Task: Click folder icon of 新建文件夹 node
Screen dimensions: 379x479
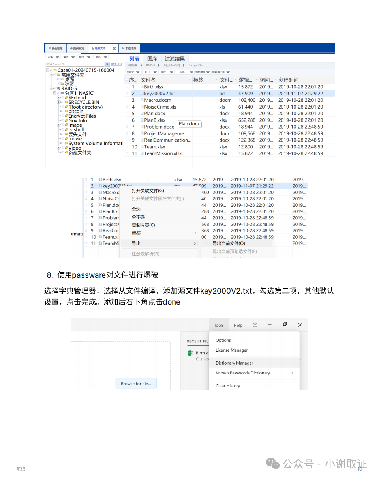Action: pos(66,153)
